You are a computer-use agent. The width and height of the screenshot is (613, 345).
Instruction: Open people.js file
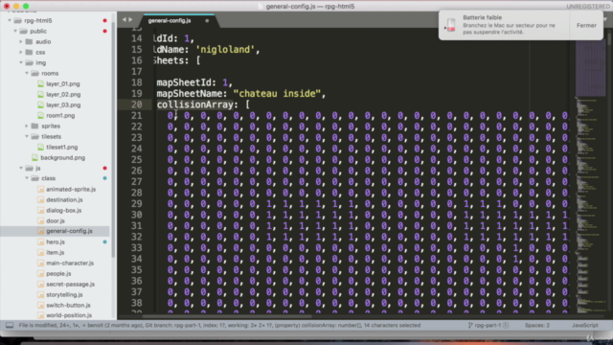pos(58,273)
